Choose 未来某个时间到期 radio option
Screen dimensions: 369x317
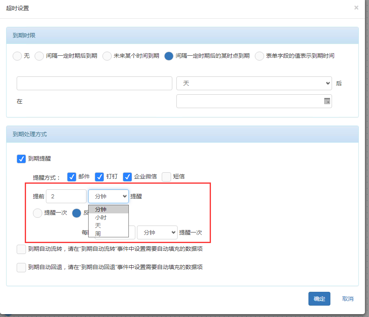tap(107, 56)
